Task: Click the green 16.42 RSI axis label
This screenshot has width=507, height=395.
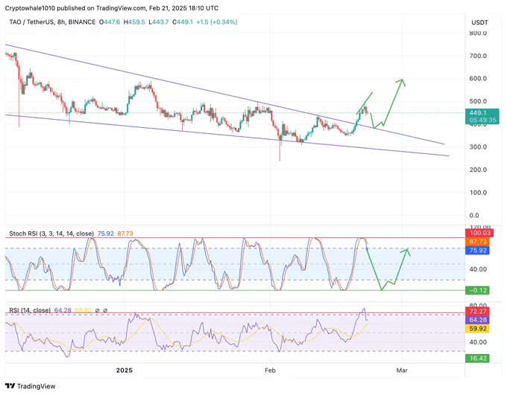Action: (477, 359)
